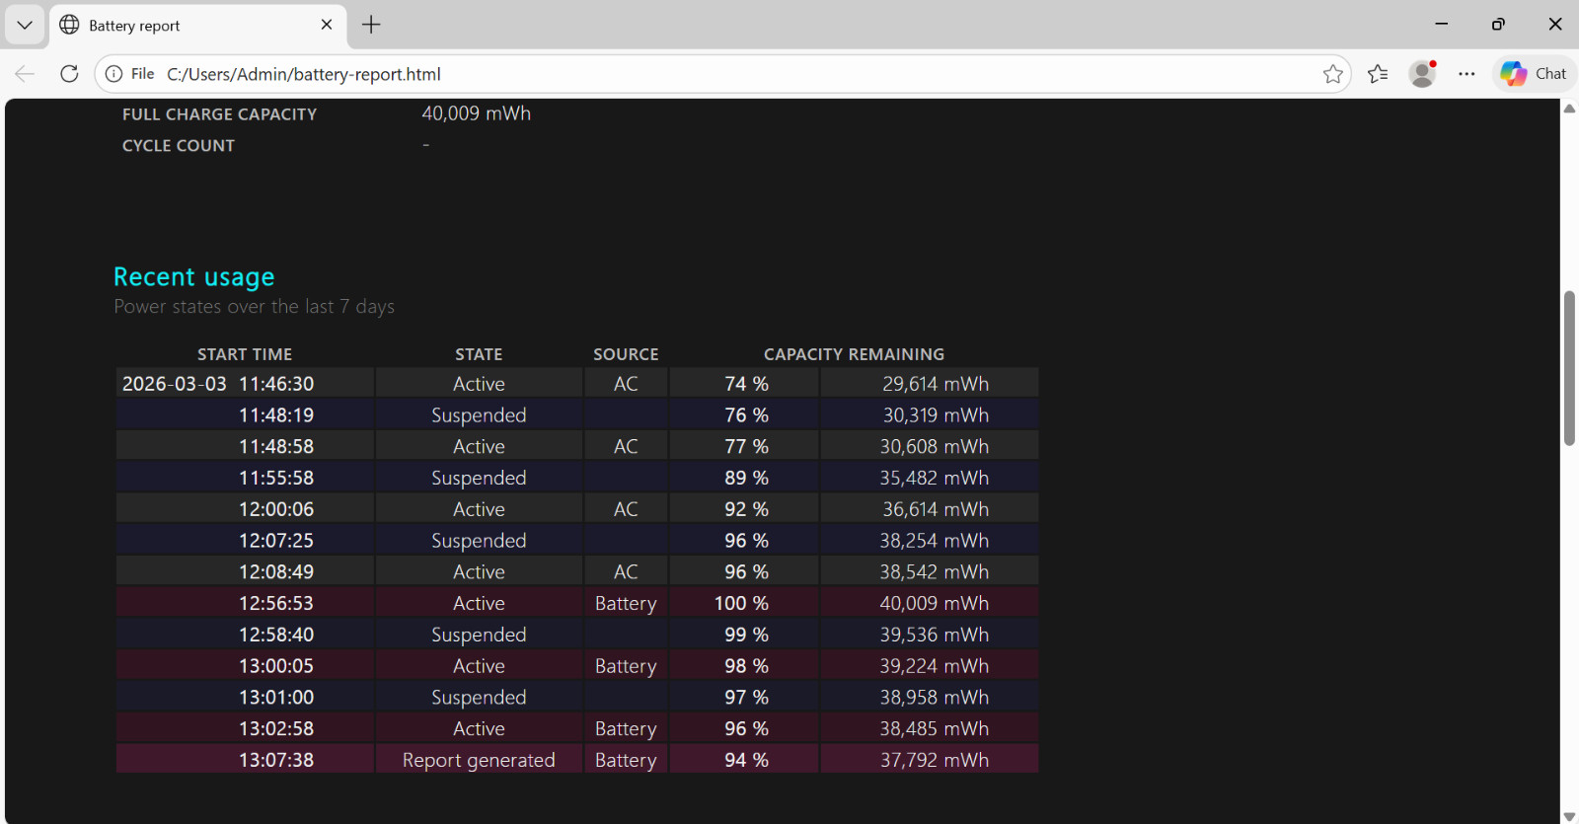Screen dimensions: 1579x824
Task: Click Suspended state in 11:55:58 row
Action: pyautogui.click(x=479, y=479)
